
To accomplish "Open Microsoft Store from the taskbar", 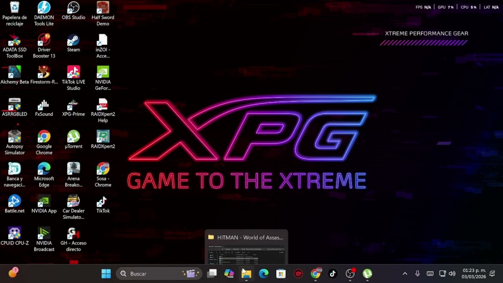I will click(x=281, y=274).
